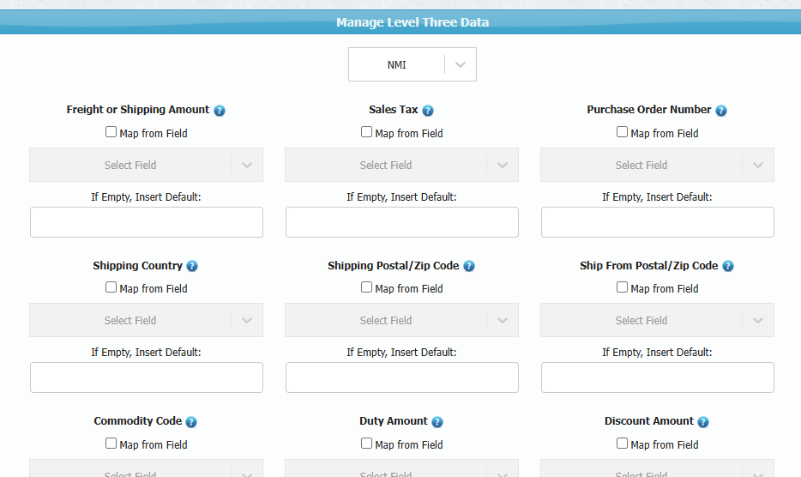Open Select Field dropdown for Shipping Postal/Zip Code
The width and height of the screenshot is (801, 477).
[x=401, y=320]
